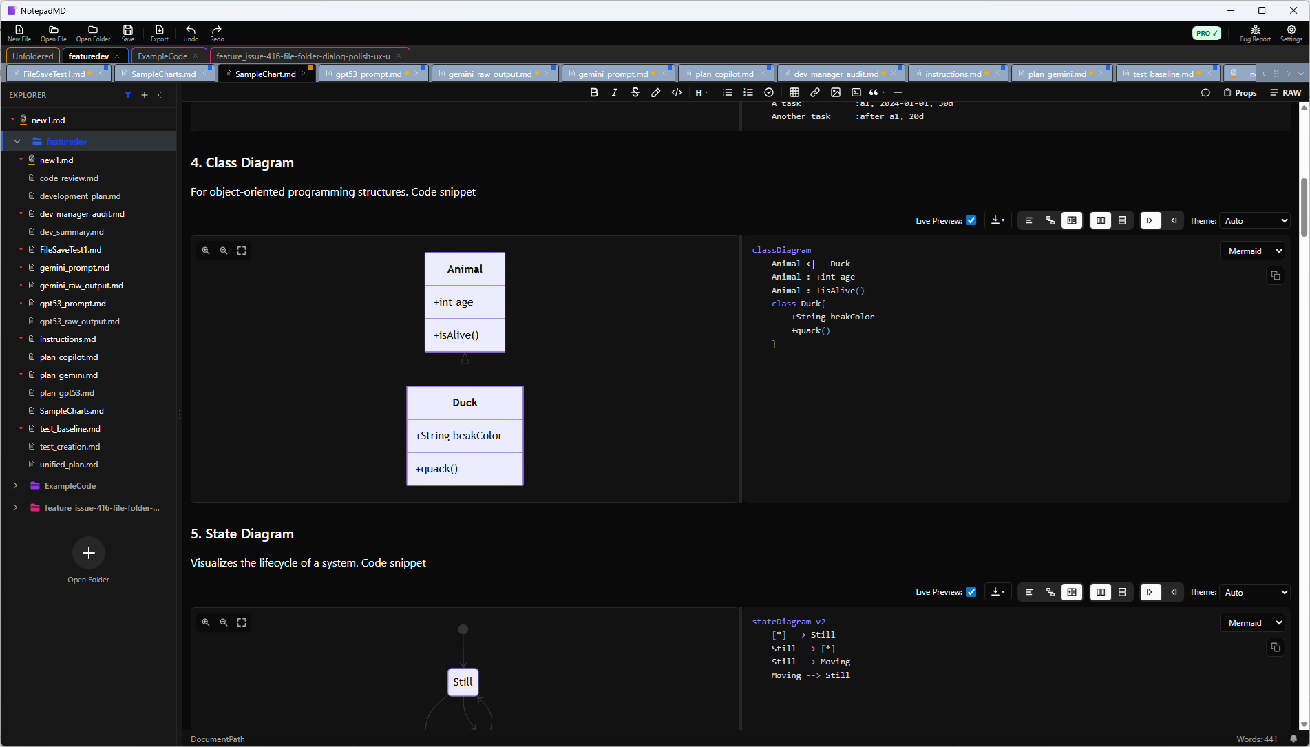This screenshot has height=747, width=1310.
Task: Insert a task checklist
Action: 769,92
